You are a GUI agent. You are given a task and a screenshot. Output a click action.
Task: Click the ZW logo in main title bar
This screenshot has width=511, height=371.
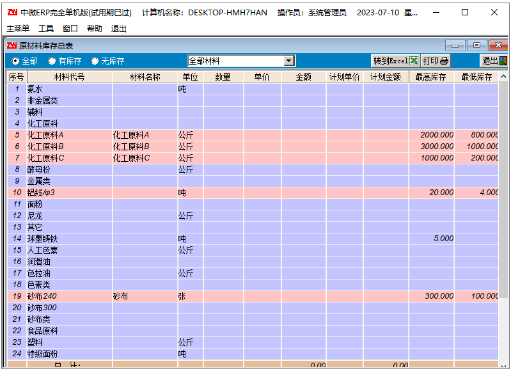[x=12, y=12]
